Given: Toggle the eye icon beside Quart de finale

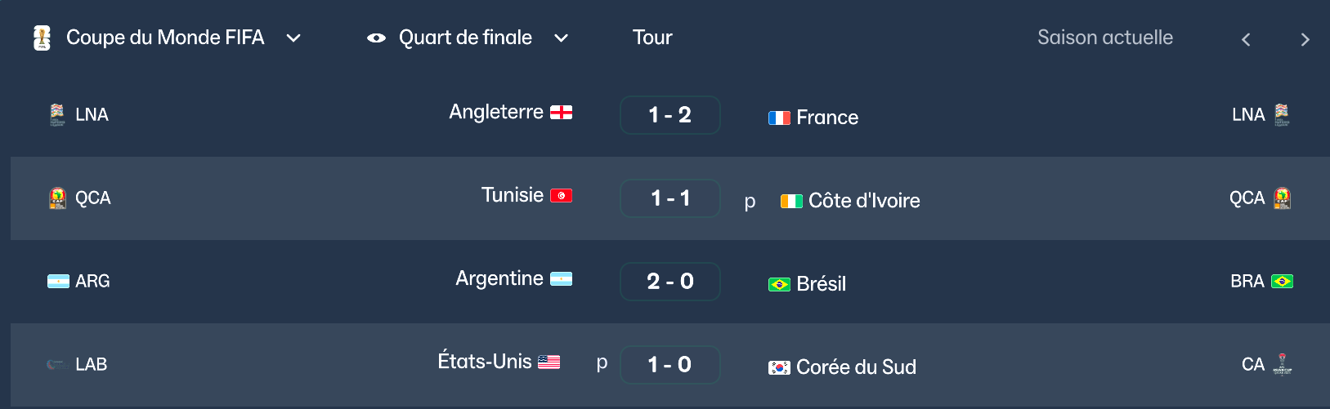Looking at the screenshot, I should tap(376, 38).
